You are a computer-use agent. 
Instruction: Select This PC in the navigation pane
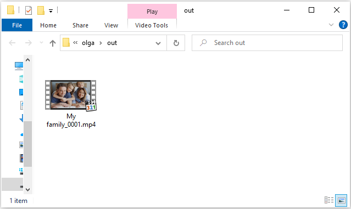19,66
